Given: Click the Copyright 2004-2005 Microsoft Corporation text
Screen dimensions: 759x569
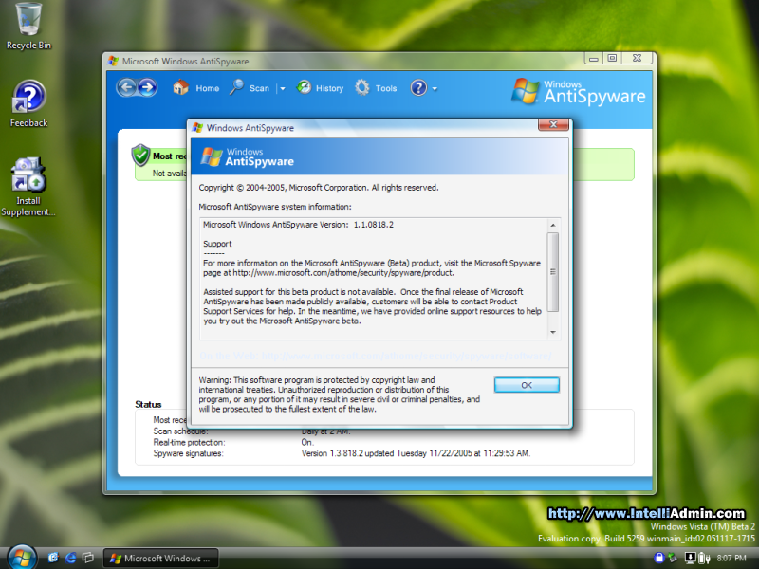Looking at the screenshot, I should pos(319,188).
